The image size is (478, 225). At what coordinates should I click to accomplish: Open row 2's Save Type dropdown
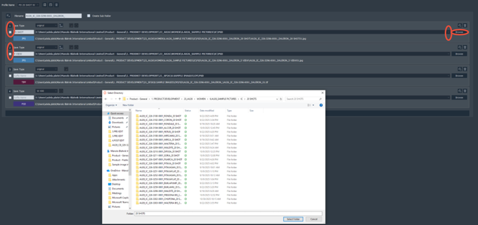[x=47, y=47]
